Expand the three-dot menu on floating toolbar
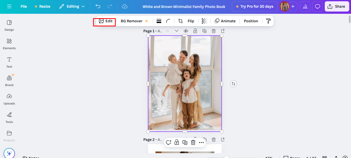This screenshot has width=351, height=158. pyautogui.click(x=201, y=142)
